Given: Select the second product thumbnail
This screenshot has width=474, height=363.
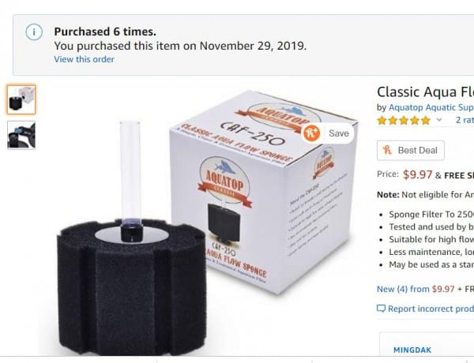Looking at the screenshot, I should point(21,135).
